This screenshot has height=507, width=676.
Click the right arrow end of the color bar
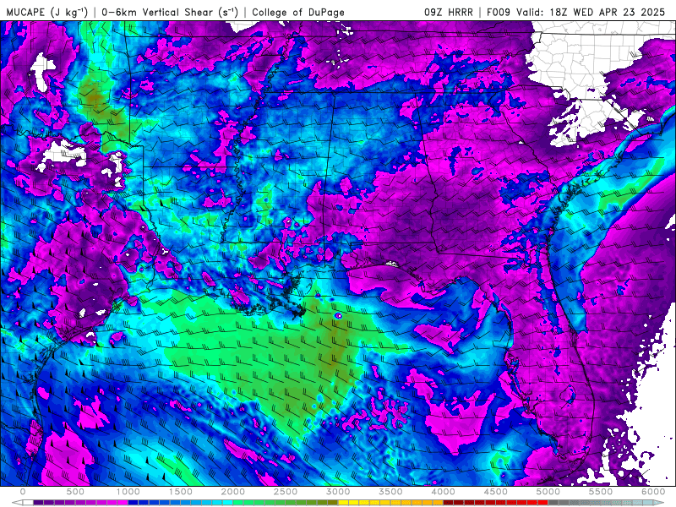click(x=659, y=502)
